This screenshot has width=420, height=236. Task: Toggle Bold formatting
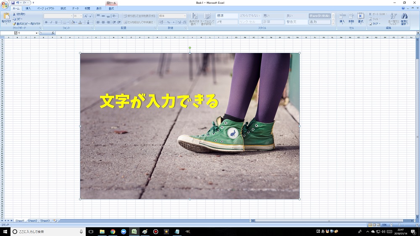(46, 22)
